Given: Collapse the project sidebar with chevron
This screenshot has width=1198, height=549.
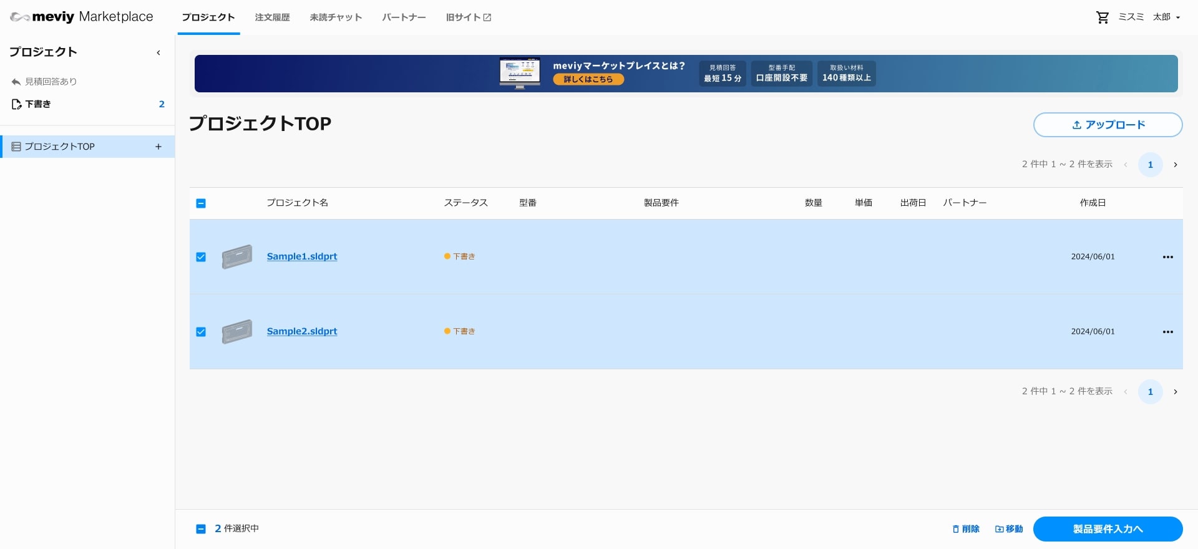Looking at the screenshot, I should [x=158, y=52].
